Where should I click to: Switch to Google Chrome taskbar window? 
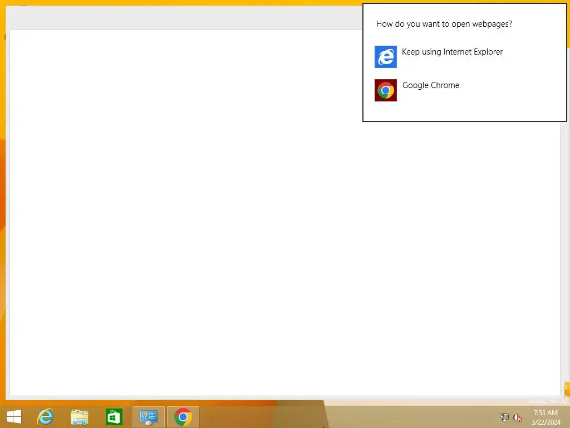click(x=183, y=417)
